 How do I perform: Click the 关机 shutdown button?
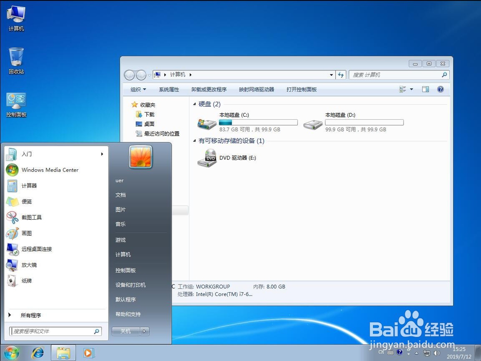click(126, 331)
